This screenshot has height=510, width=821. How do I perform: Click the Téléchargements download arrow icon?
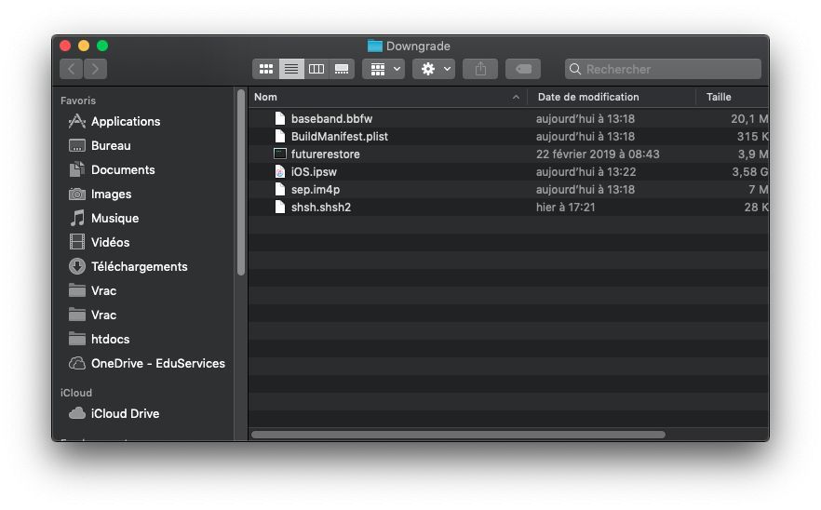(77, 266)
